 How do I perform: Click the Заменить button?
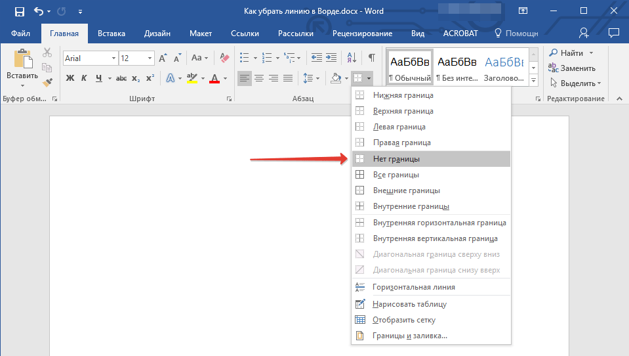pyautogui.click(x=572, y=68)
